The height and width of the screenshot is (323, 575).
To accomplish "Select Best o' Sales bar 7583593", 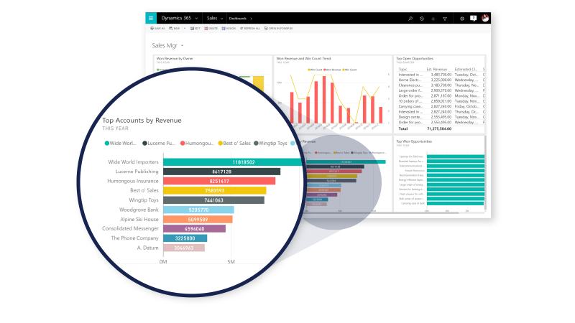I will (x=215, y=190).
